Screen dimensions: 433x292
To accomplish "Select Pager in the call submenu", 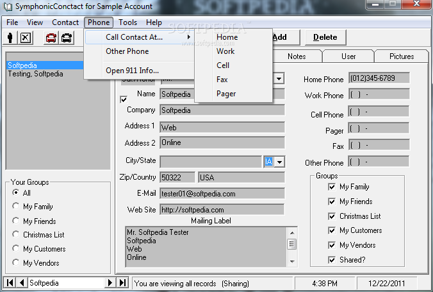I will [x=233, y=94].
